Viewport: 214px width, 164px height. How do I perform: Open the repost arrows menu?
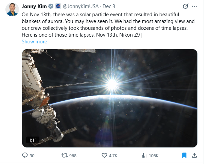(64, 155)
